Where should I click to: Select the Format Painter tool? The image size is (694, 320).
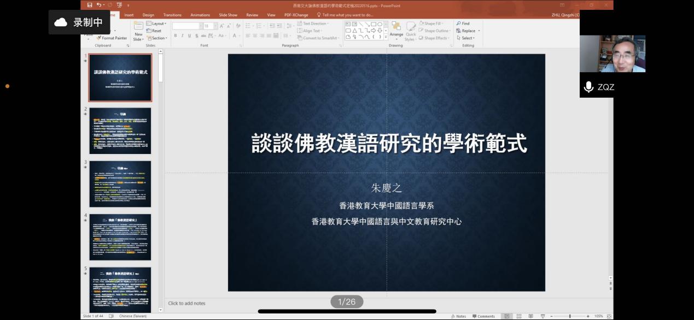(x=112, y=38)
